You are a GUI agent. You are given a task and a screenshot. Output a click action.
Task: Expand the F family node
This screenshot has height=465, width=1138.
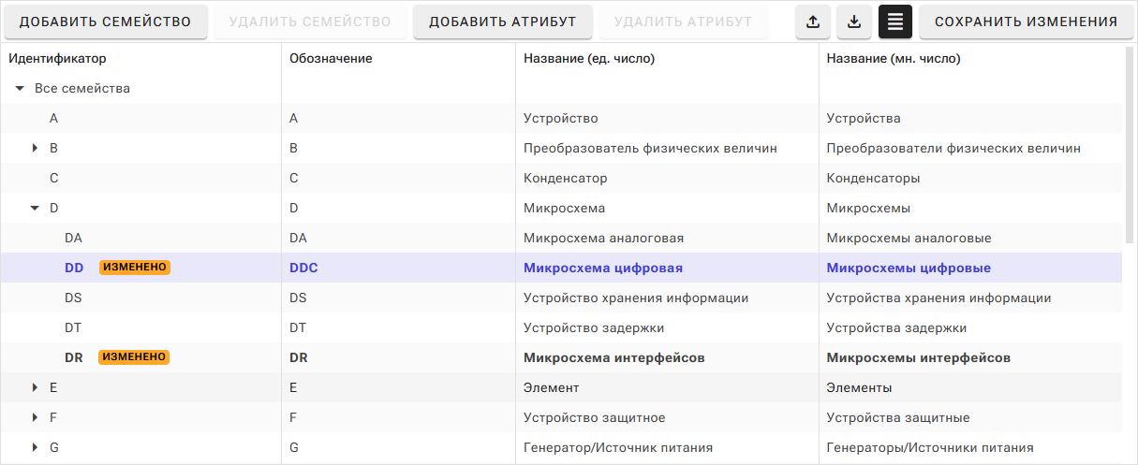coord(35,418)
